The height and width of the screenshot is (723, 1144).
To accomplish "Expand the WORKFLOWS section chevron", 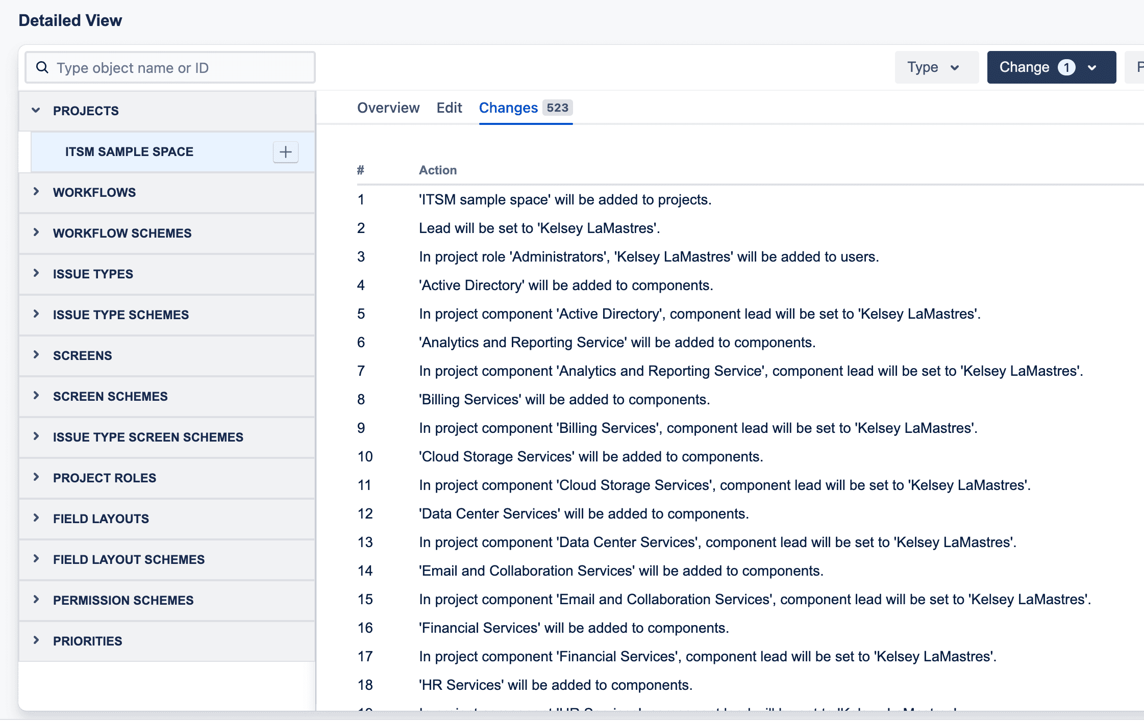I will pyautogui.click(x=36, y=192).
